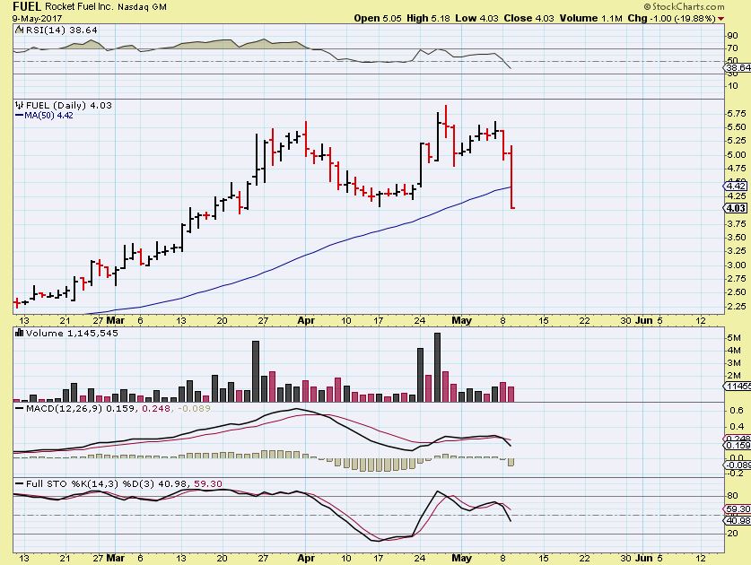Click the Open 5.05 value
The width and height of the screenshot is (751, 565).
378,18
